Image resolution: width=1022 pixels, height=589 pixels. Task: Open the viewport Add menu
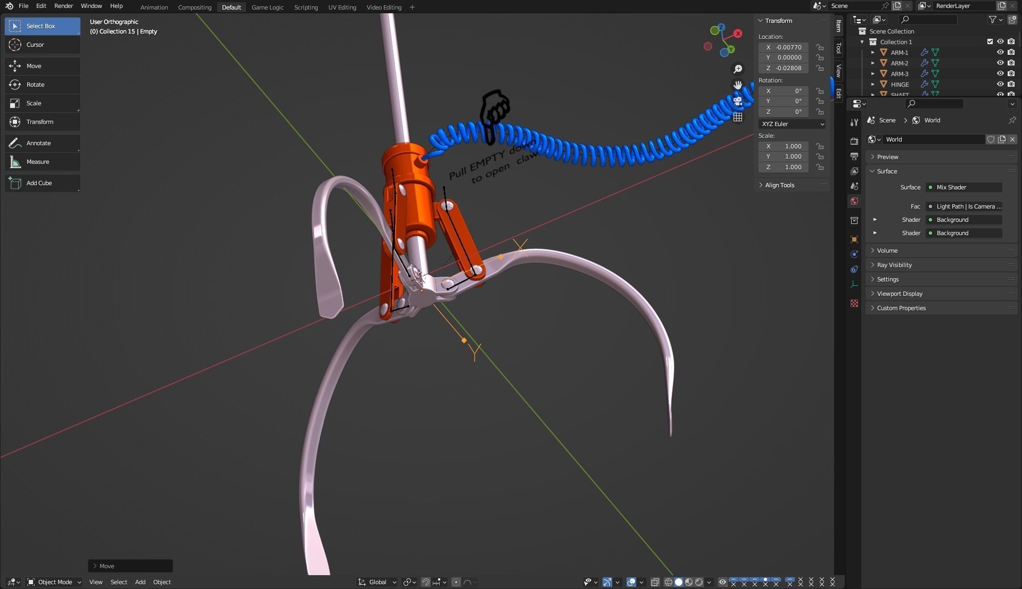pos(140,582)
